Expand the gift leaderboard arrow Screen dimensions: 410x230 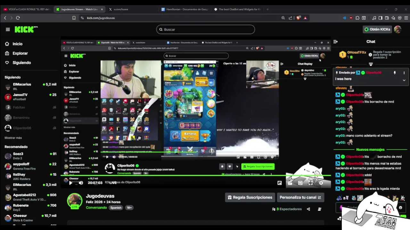[x=371, y=65]
